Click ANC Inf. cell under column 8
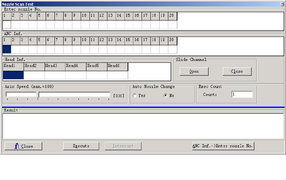Image resolution: width=286 pixels, height=180 pixels. tap(68, 49)
